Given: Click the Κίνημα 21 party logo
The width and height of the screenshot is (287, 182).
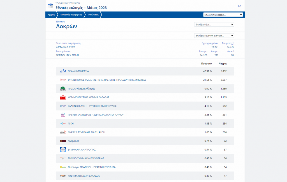Looking at the screenshot, I should 63,141.
